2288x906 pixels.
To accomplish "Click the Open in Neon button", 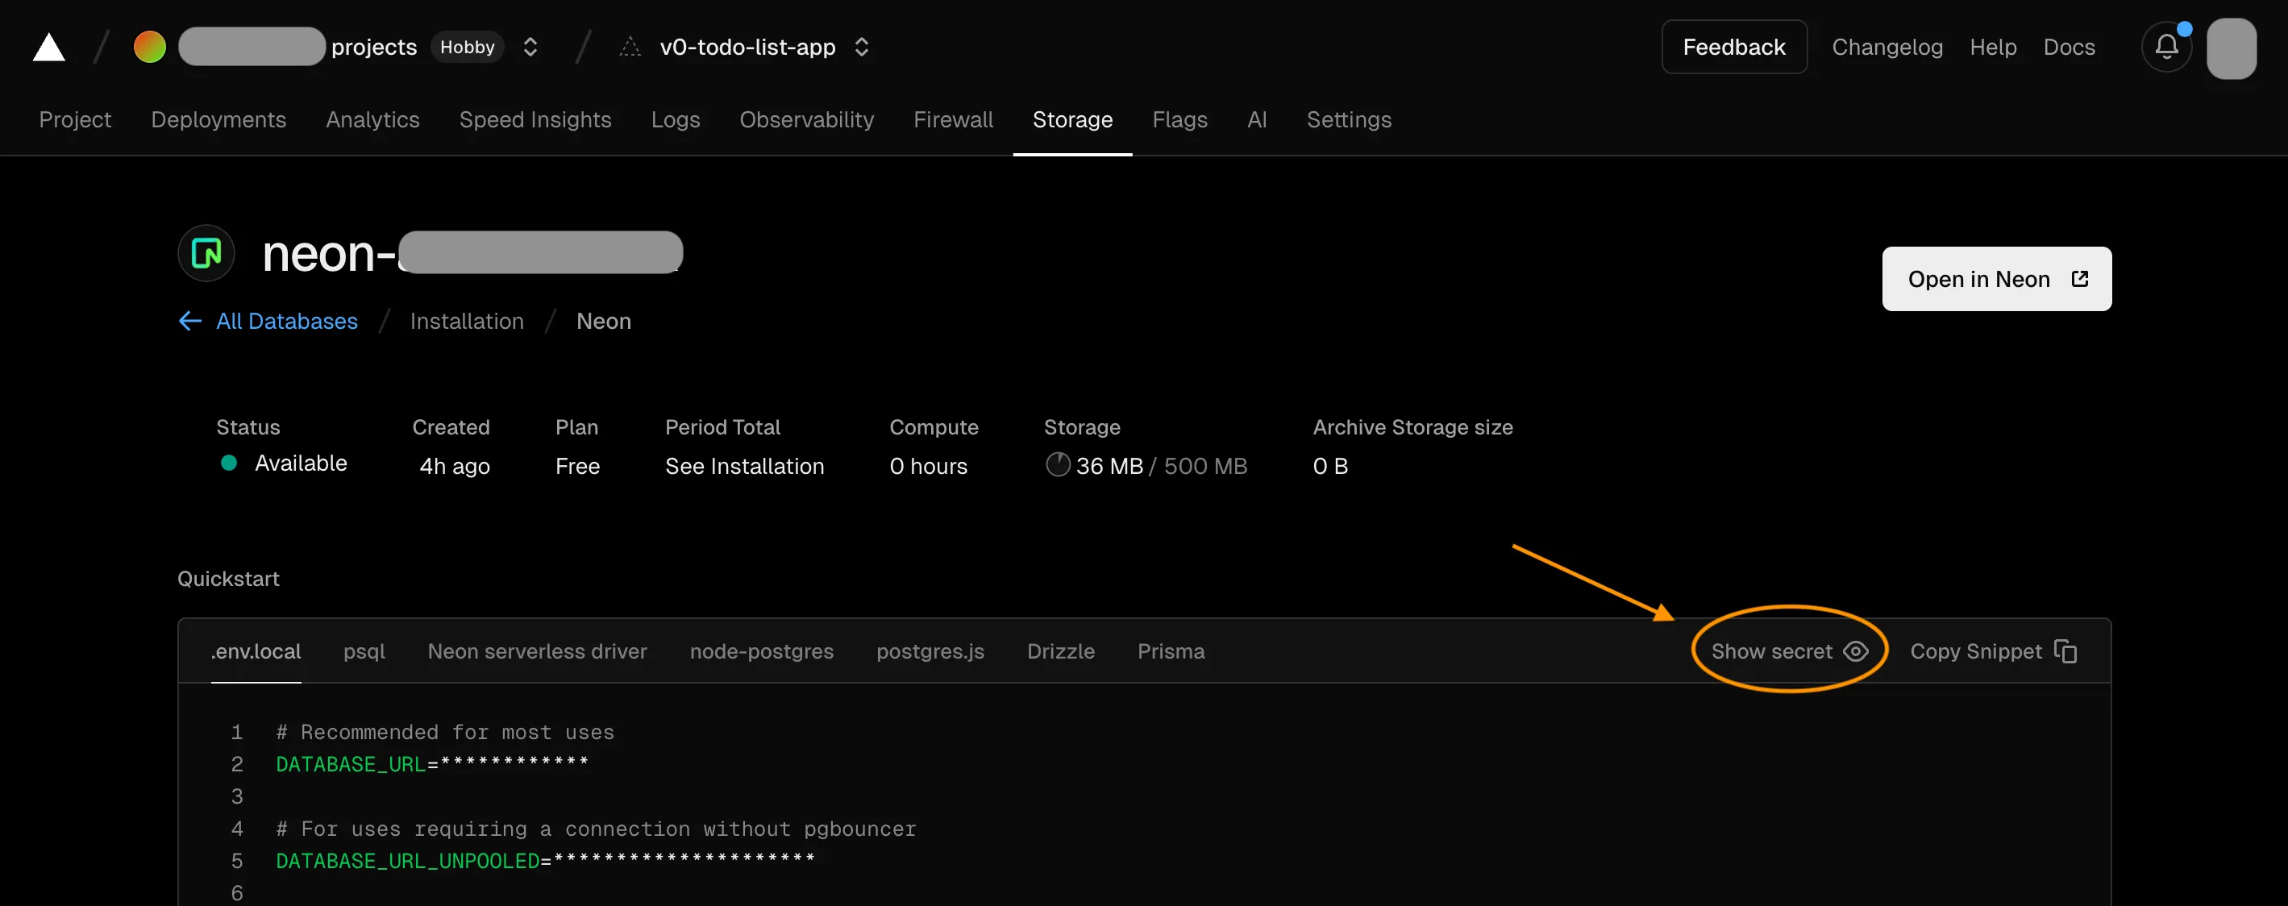I will (x=1996, y=279).
